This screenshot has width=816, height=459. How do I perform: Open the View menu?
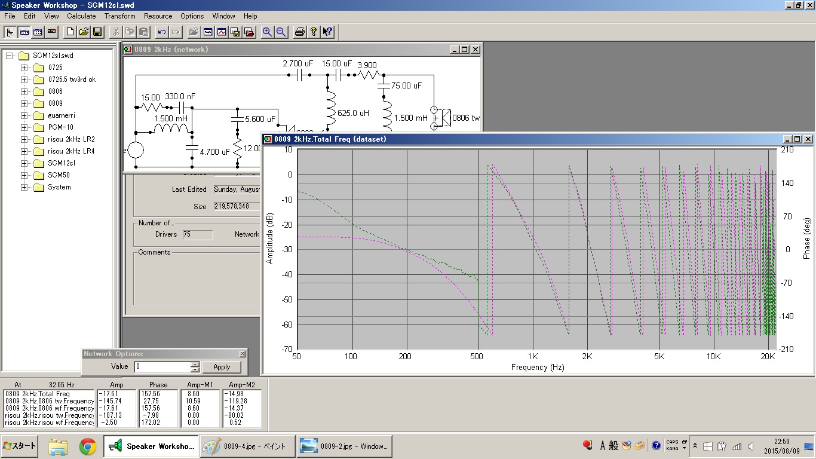coord(51,16)
